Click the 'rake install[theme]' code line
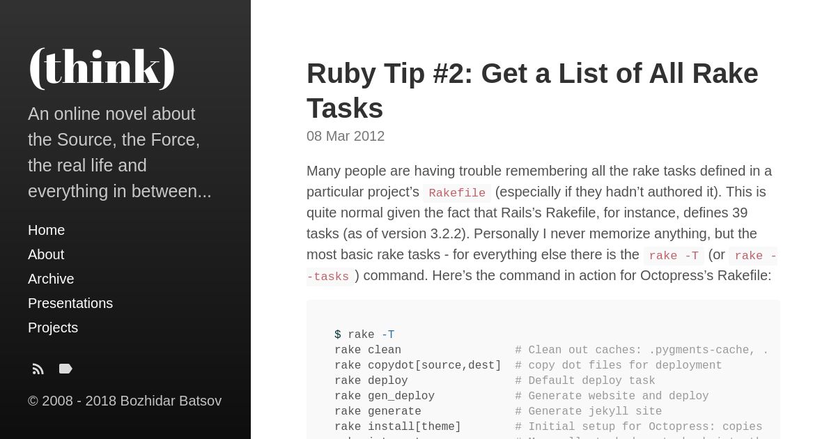Image resolution: width=836 pixels, height=439 pixels. tap(548, 427)
